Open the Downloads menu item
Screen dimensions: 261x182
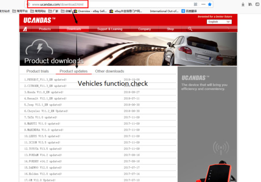tap(74, 29)
